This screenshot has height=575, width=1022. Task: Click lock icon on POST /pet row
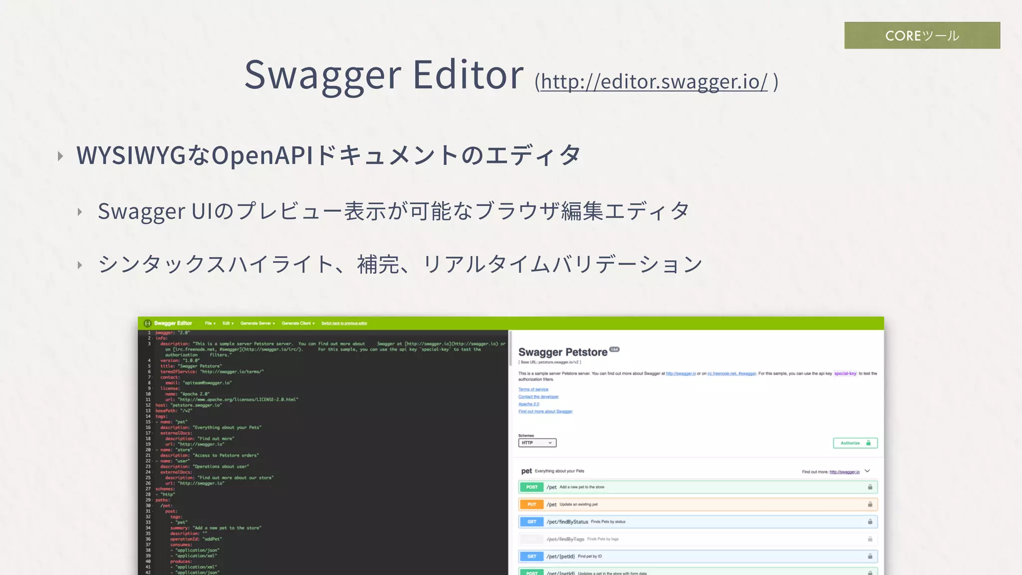[x=870, y=487]
